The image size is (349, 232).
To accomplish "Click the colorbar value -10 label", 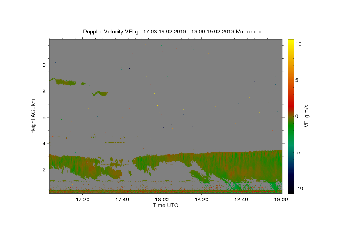I will [x=299, y=188].
